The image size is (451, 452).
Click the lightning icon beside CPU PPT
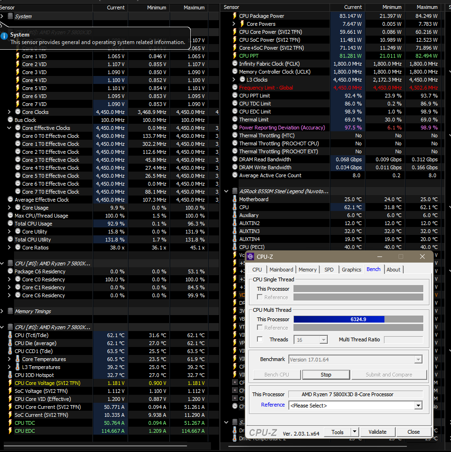[235, 56]
